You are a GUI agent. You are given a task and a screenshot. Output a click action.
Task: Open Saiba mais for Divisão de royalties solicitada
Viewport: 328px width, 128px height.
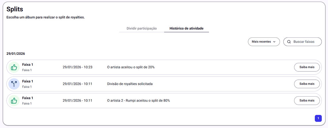click(x=307, y=84)
